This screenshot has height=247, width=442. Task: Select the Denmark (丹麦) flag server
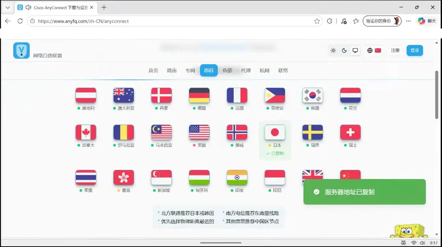(162, 95)
